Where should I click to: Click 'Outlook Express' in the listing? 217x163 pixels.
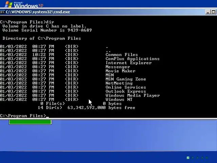(x=126, y=91)
